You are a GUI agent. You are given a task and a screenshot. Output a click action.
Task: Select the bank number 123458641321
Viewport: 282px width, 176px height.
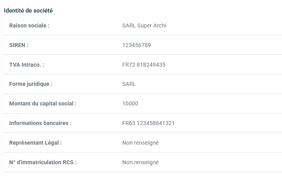(156, 123)
